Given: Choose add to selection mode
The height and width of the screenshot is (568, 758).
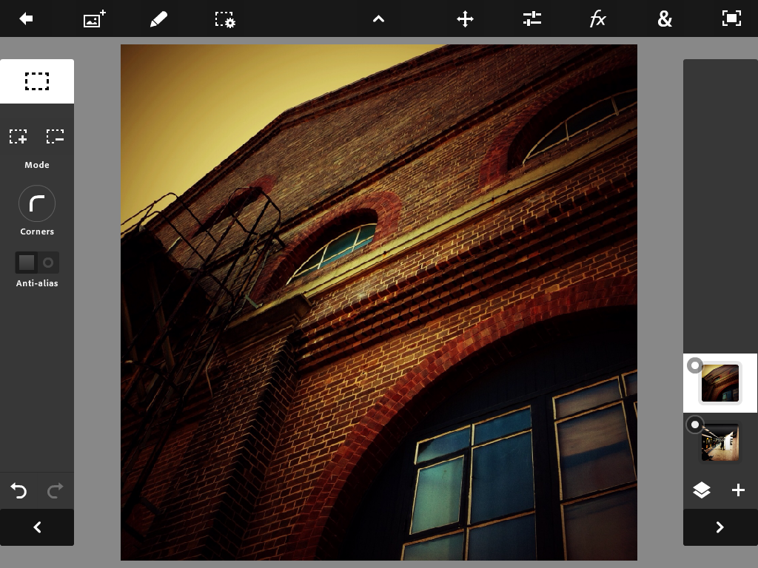Looking at the screenshot, I should pyautogui.click(x=19, y=137).
